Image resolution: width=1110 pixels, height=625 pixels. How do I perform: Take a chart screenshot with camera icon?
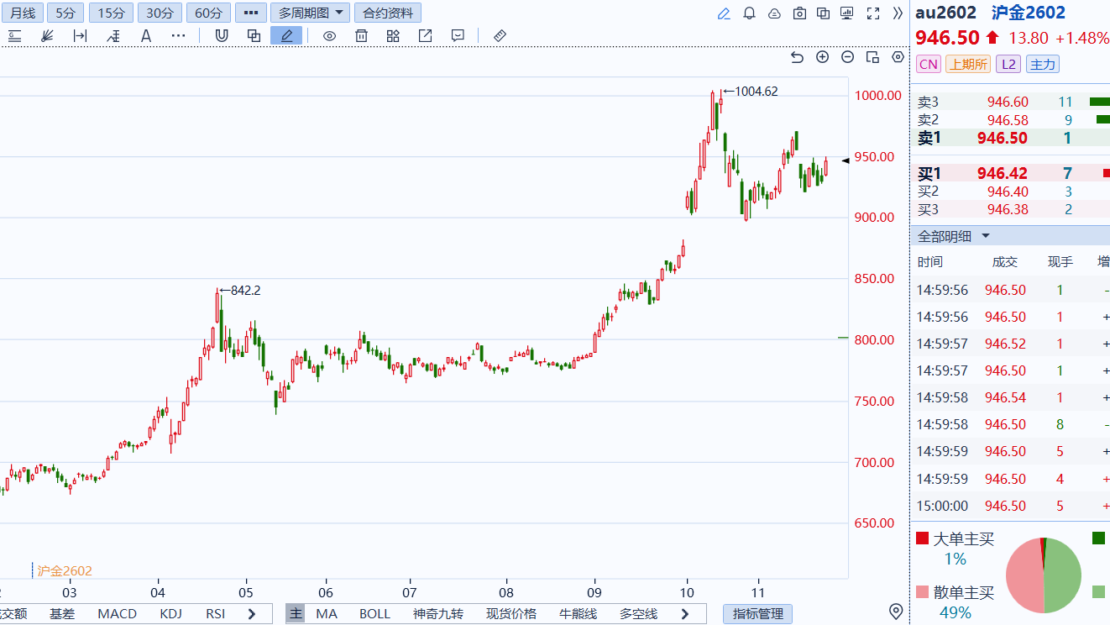799,13
